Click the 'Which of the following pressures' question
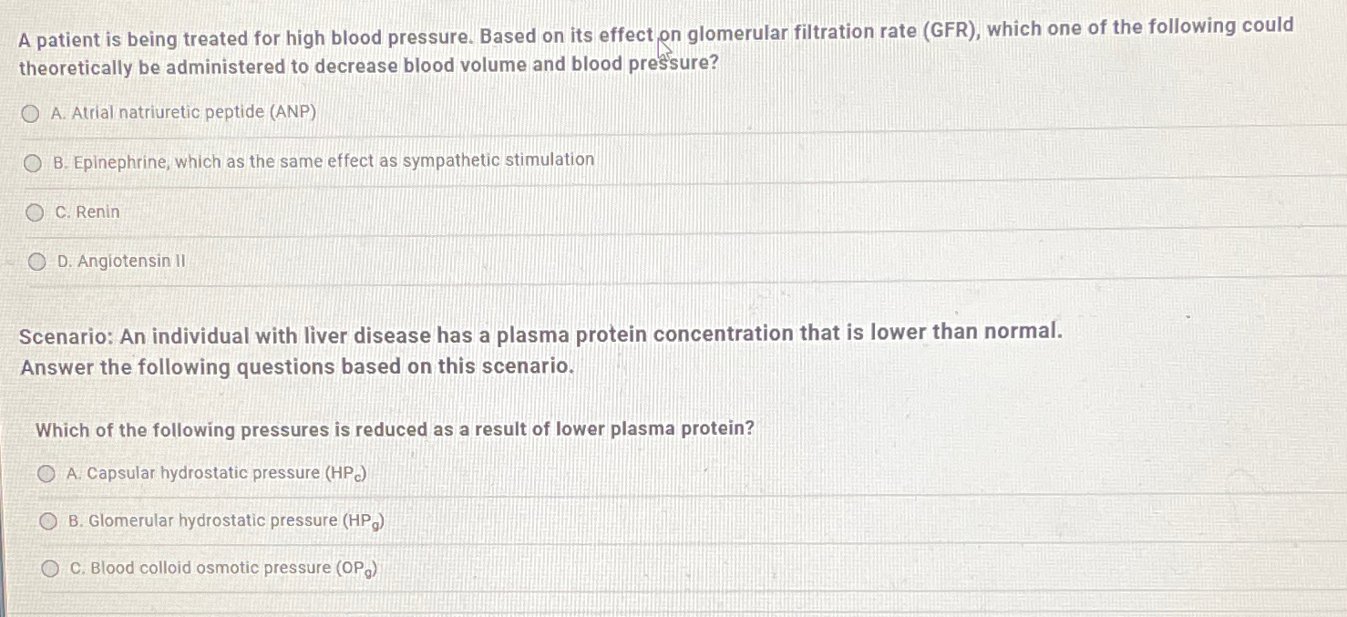The width and height of the screenshot is (1347, 617). click(x=395, y=429)
